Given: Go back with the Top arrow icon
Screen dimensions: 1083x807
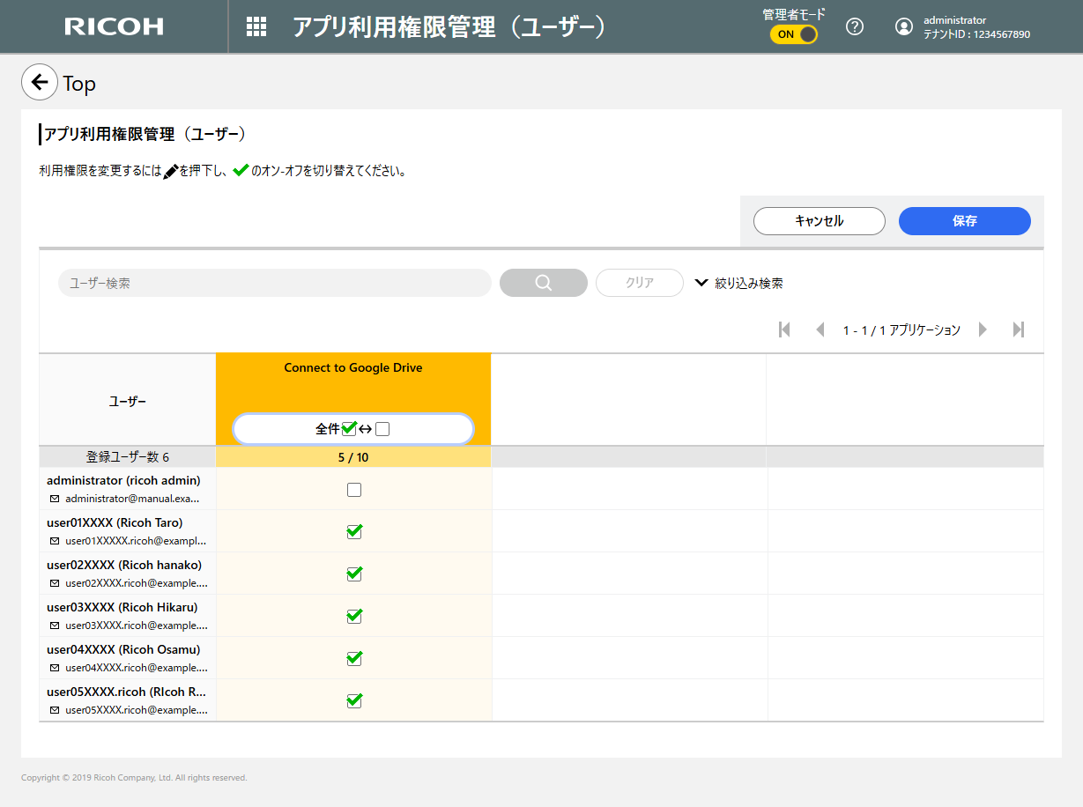Looking at the screenshot, I should 40,82.
